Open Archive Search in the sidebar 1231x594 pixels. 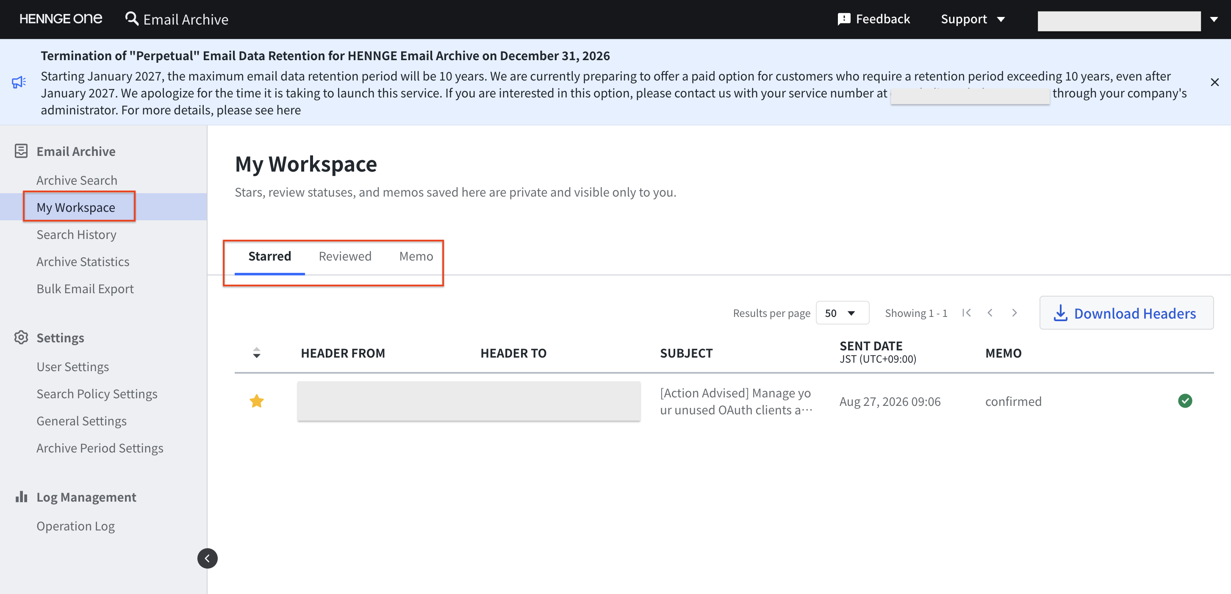click(x=76, y=180)
